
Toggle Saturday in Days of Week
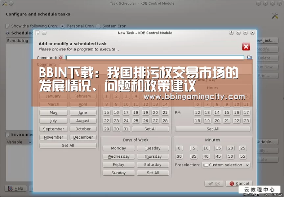tap(153, 165)
